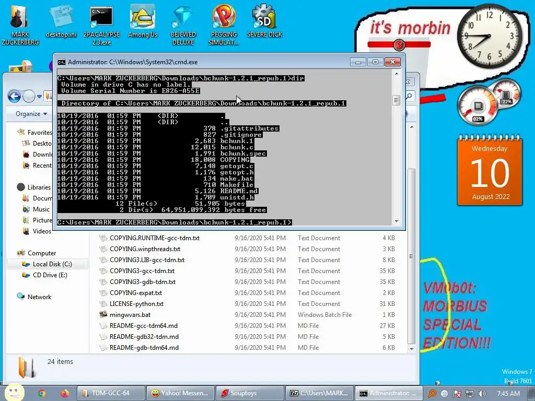Switch to Yahoo! Messenger taskbar button
The image size is (535, 401).
coord(180,393)
